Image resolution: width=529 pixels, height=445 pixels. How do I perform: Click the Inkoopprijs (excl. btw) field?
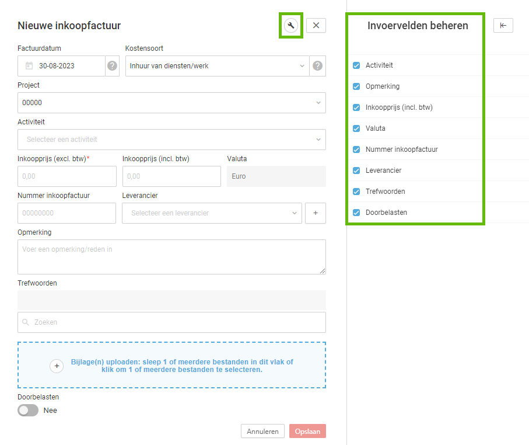click(67, 176)
